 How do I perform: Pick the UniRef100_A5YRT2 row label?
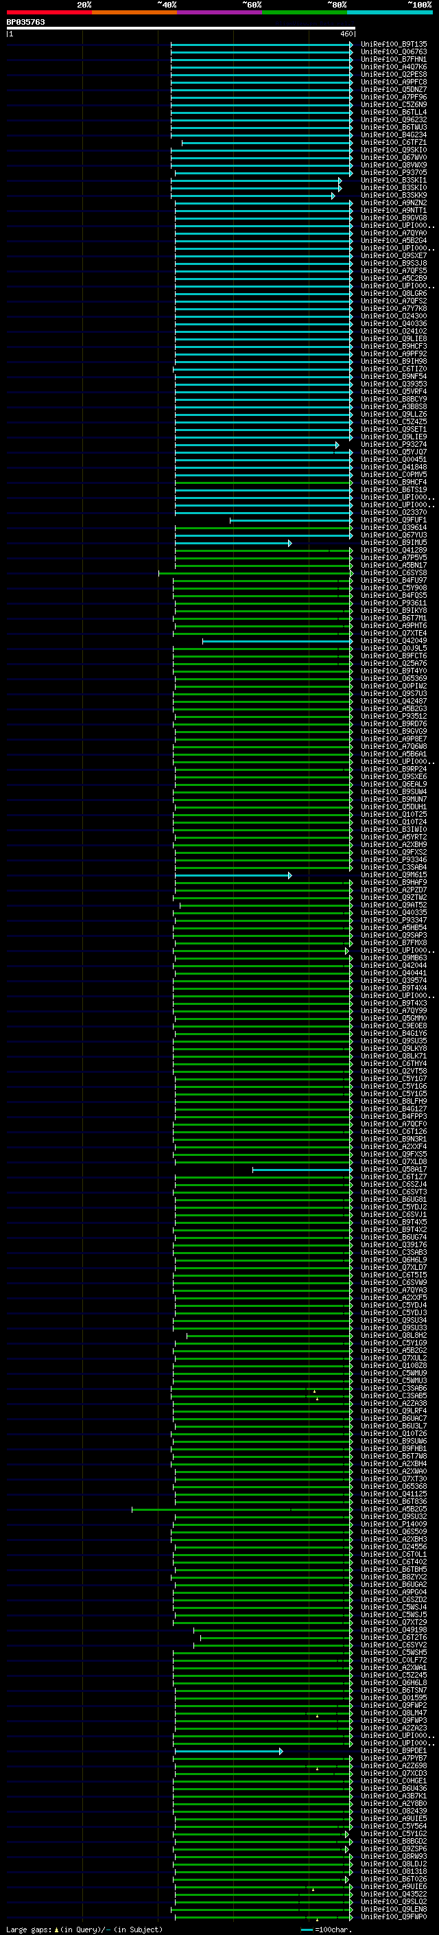pyautogui.click(x=394, y=837)
